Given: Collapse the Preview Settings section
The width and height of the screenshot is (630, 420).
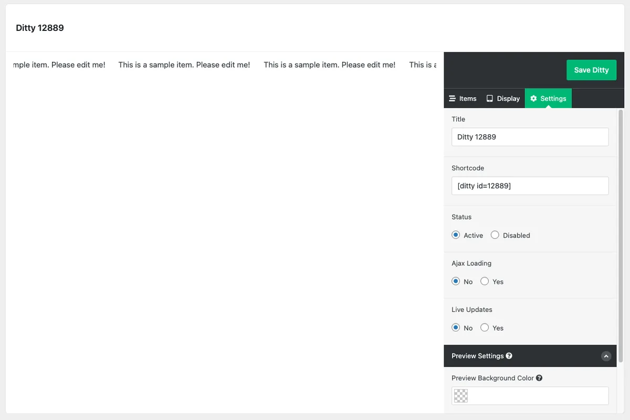Looking at the screenshot, I should (x=606, y=356).
